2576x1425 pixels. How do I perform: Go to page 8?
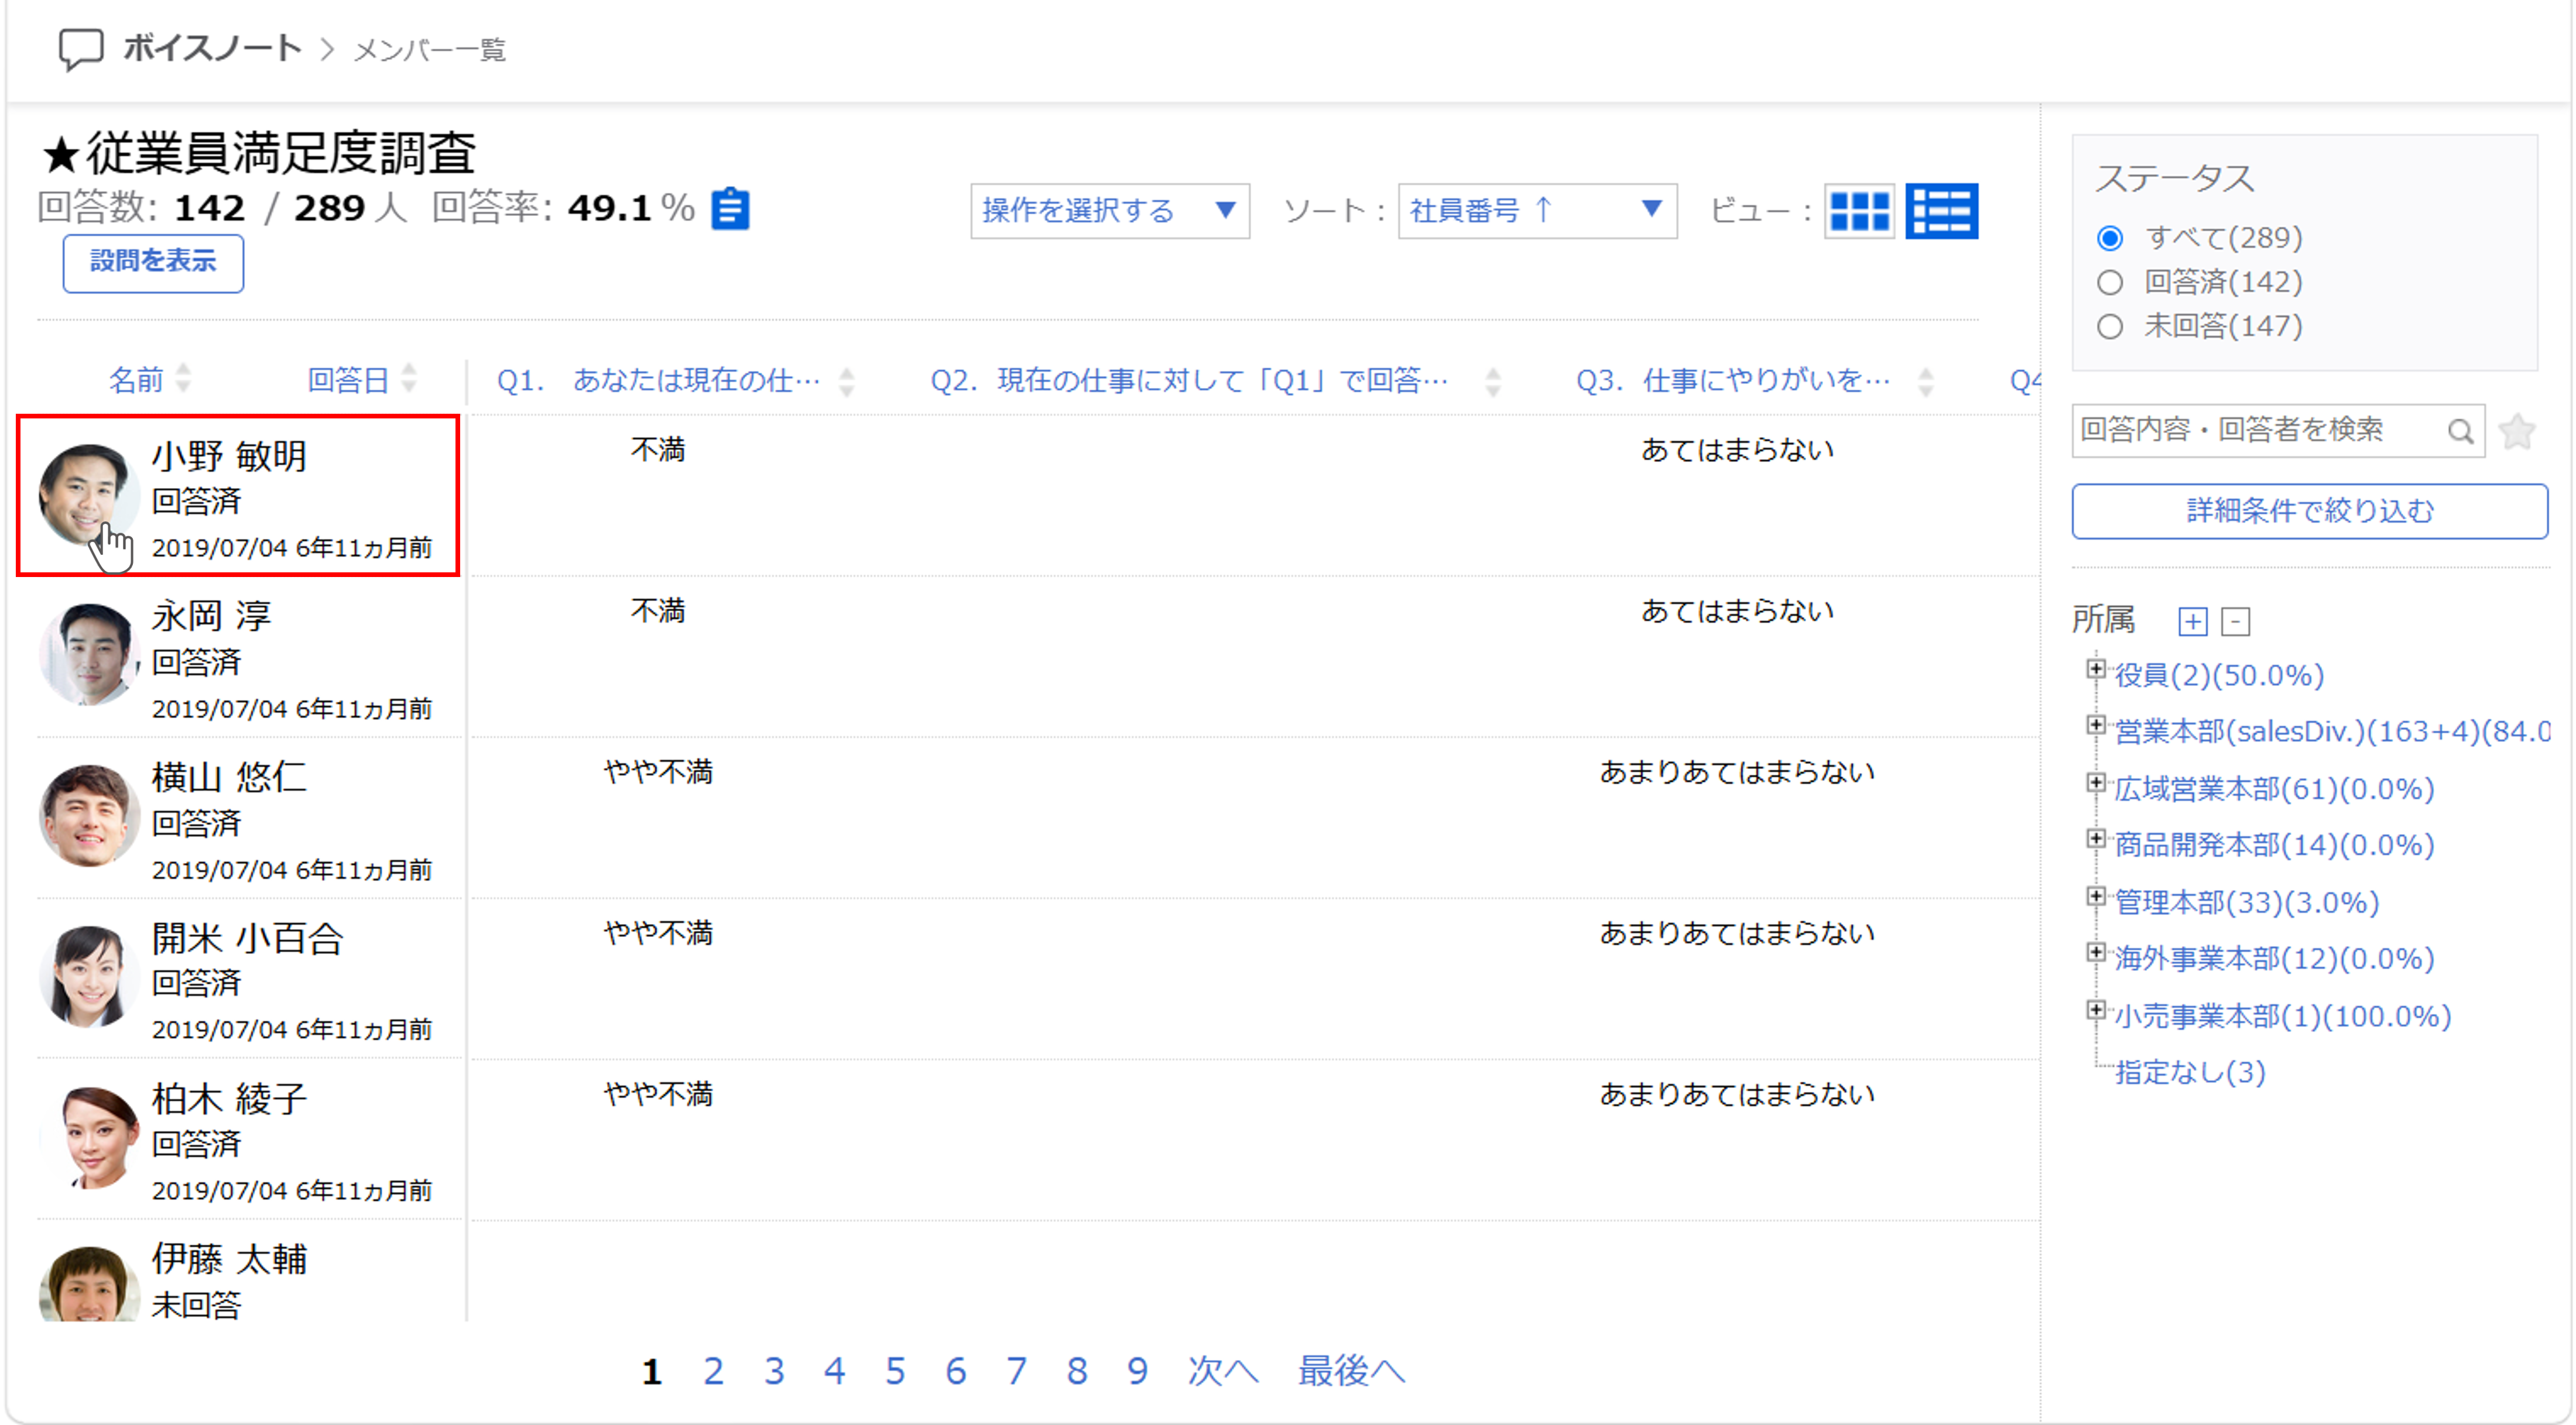coord(1077,1371)
